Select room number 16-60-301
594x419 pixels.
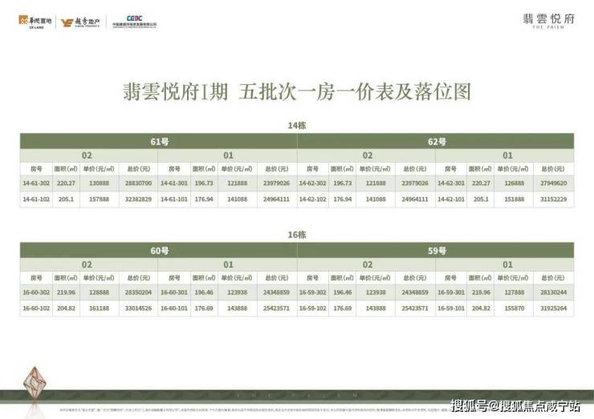pos(174,292)
